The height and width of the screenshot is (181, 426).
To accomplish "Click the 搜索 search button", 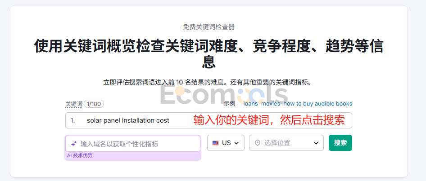I will pos(340,143).
